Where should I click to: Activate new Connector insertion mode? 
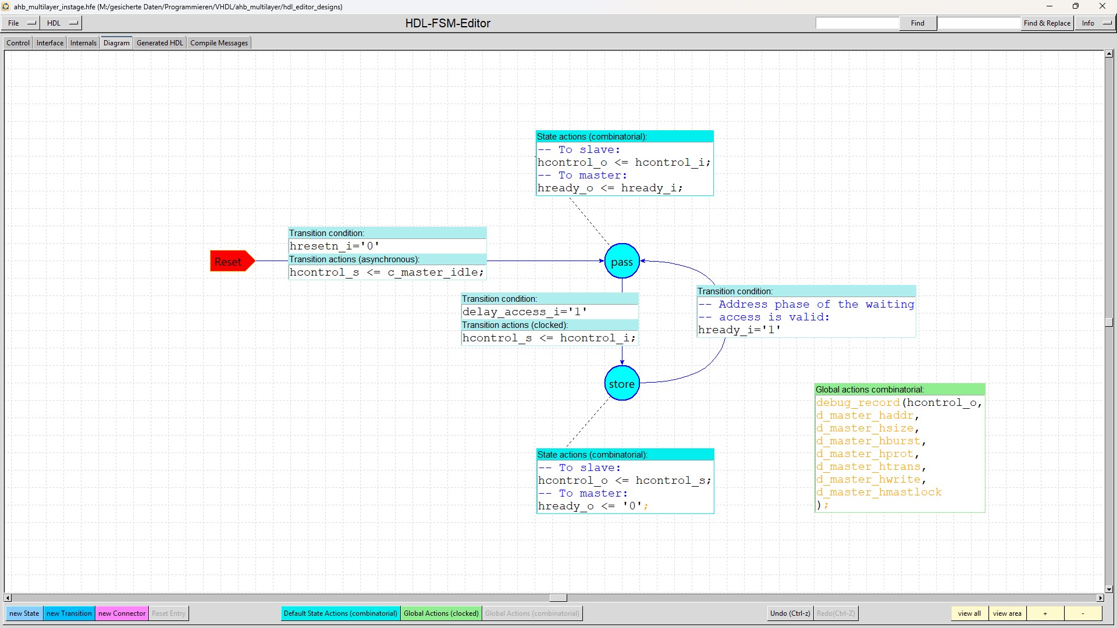(122, 613)
